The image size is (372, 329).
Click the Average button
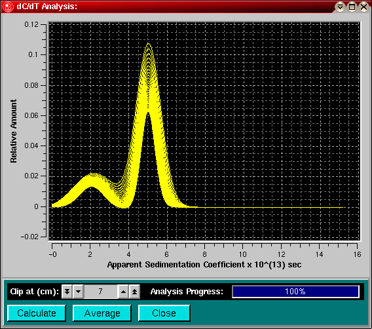(x=102, y=313)
